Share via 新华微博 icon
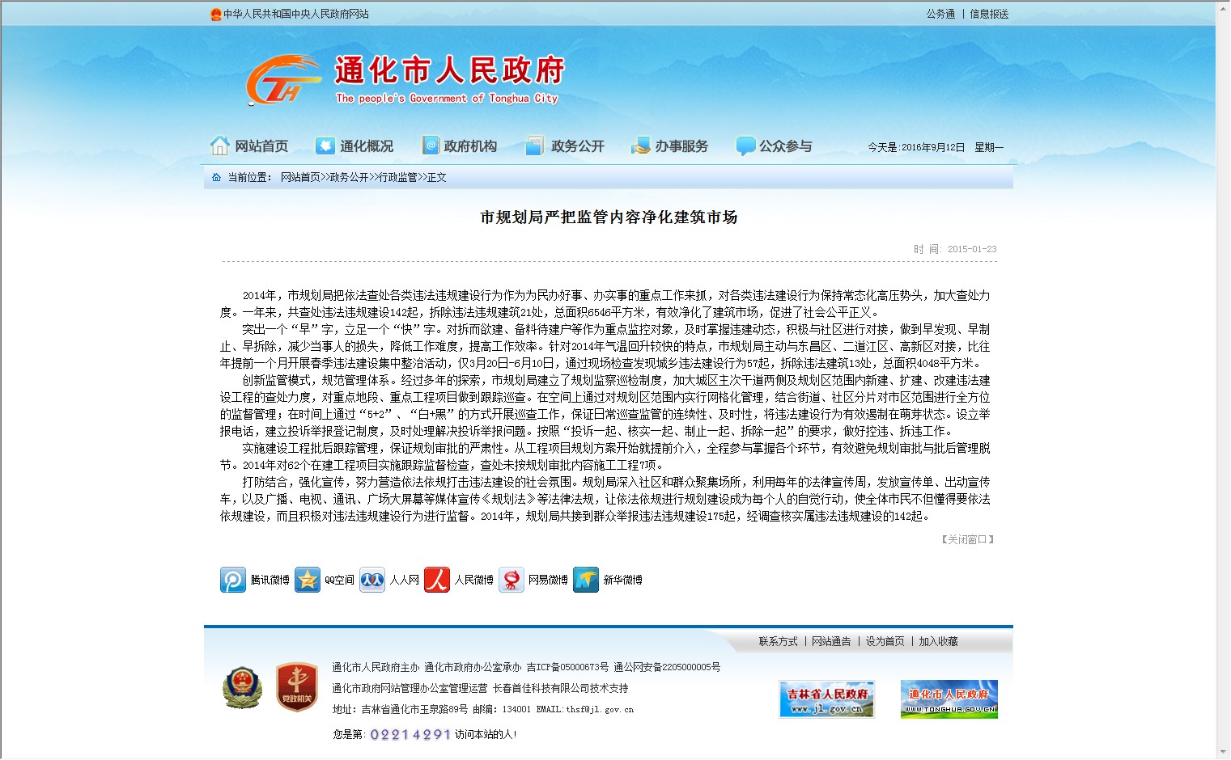The width and height of the screenshot is (1231, 760). 586,580
